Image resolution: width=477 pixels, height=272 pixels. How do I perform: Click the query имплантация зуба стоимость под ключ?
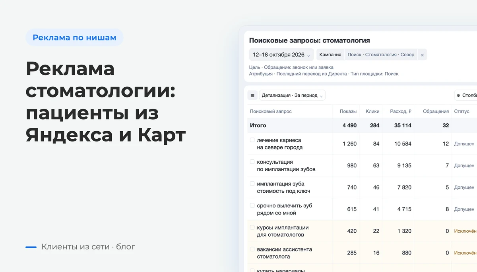283,187
